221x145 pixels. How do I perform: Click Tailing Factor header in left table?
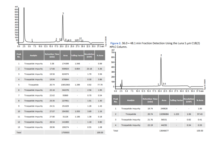point(79,55)
